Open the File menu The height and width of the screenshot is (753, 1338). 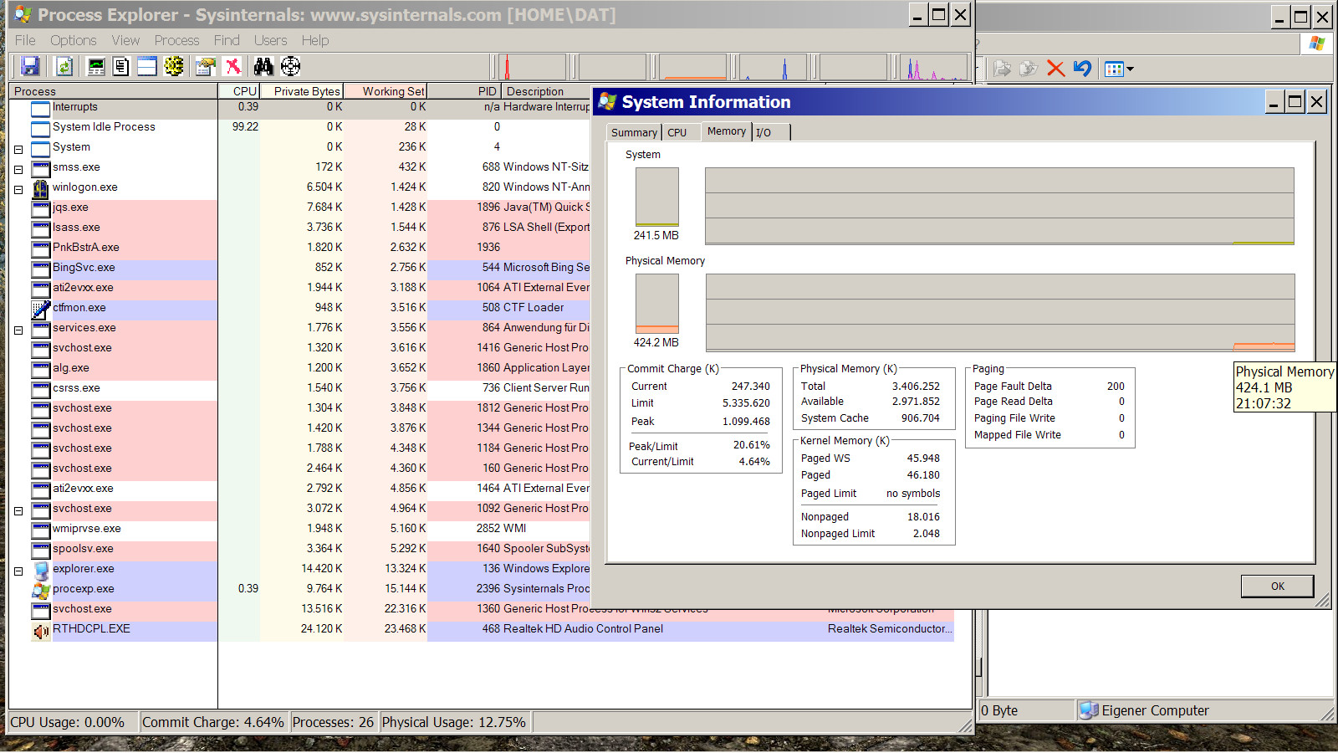(25, 40)
